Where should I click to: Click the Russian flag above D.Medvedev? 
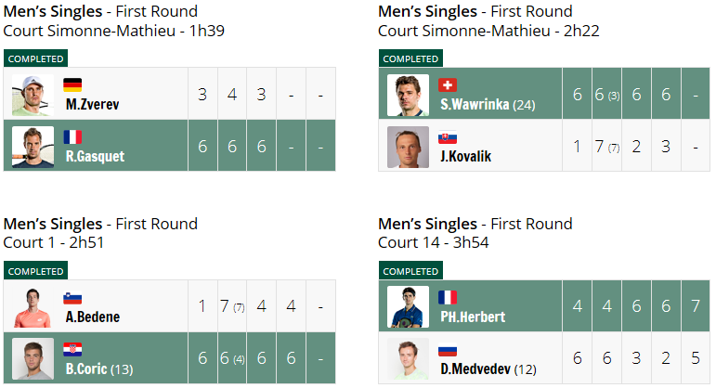[x=447, y=350]
